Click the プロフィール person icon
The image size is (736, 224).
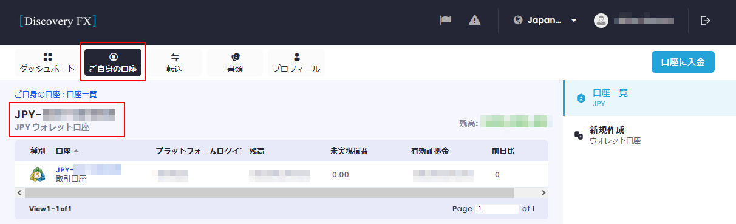[296, 57]
